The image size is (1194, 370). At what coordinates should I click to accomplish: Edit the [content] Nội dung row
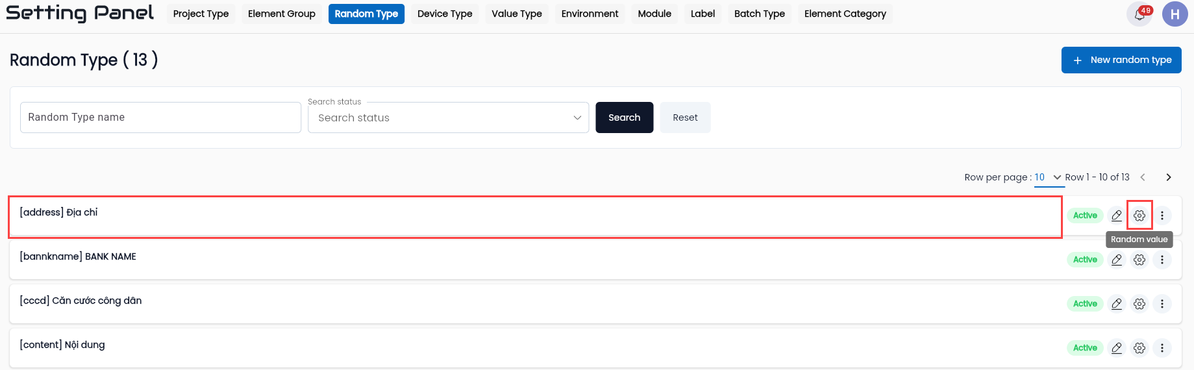1117,348
